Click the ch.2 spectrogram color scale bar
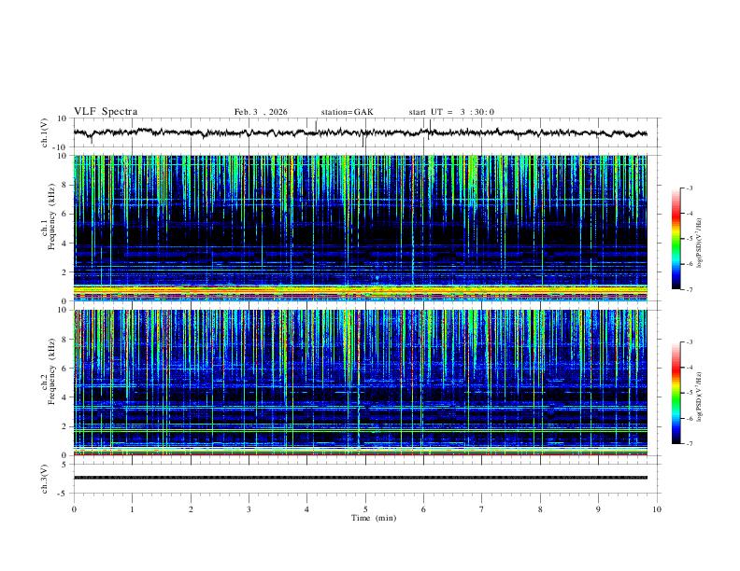 click(x=676, y=393)
